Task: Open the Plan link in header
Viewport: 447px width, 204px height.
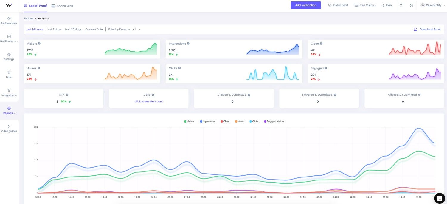Action: [387, 5]
